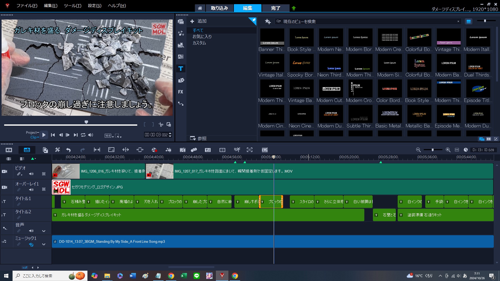Open the resize/crop mode dropdown
The image size is (500, 281).
[x=118, y=136]
